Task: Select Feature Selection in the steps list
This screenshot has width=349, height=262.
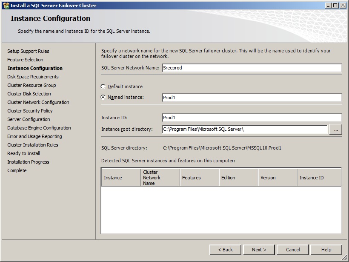Action: [x=25, y=60]
